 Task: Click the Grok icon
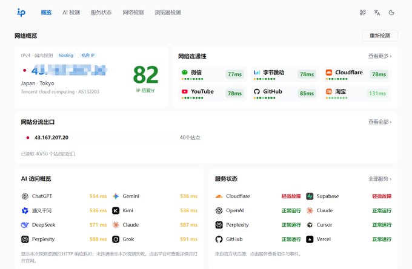click(116, 239)
